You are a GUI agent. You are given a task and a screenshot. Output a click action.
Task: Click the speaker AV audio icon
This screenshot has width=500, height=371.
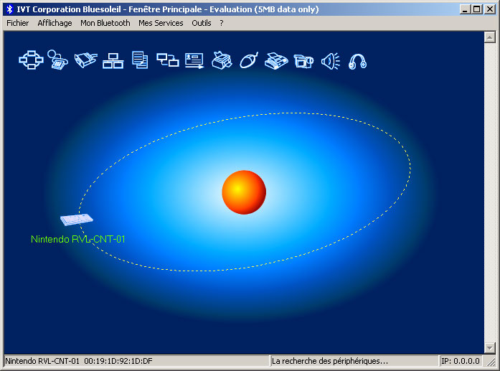click(331, 60)
